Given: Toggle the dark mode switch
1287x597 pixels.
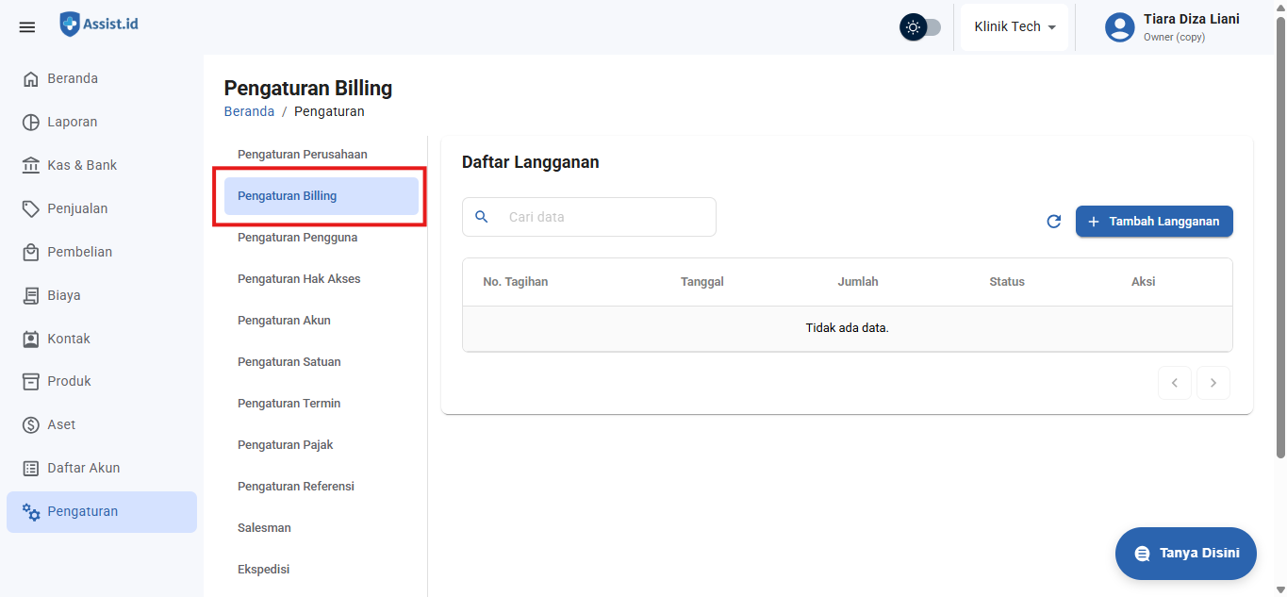Looking at the screenshot, I should [920, 27].
